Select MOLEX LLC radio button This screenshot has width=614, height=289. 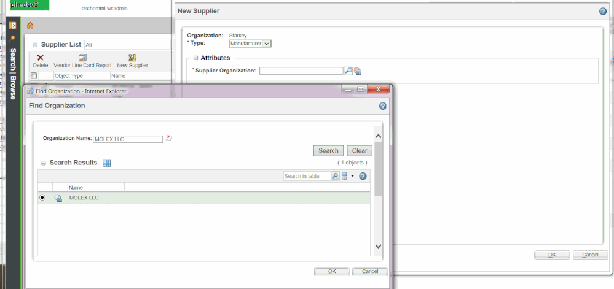(42, 198)
